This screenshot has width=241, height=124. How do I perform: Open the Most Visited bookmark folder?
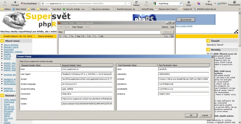pos(19,9)
